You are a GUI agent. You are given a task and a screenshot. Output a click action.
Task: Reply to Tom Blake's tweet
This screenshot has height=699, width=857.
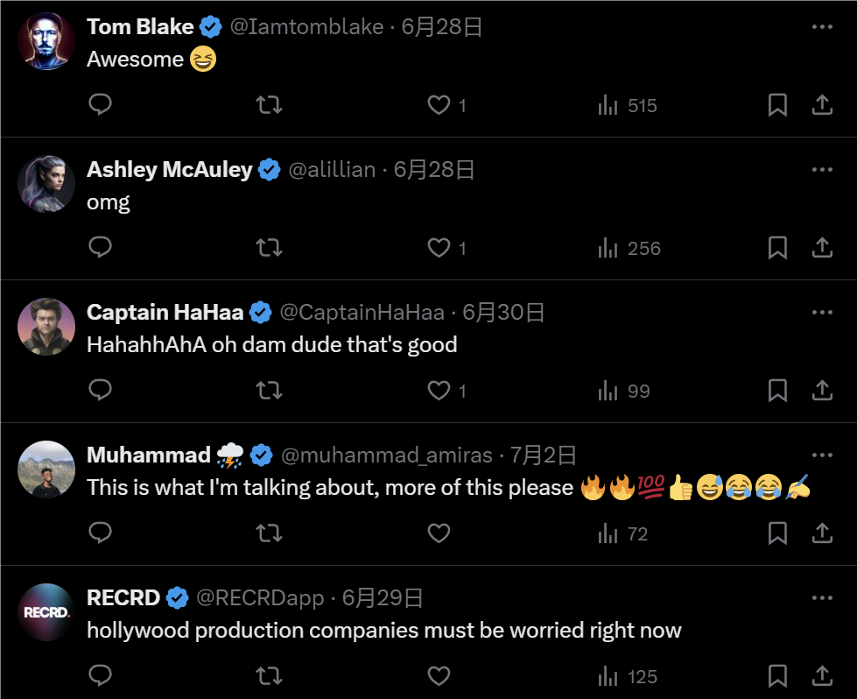(101, 105)
